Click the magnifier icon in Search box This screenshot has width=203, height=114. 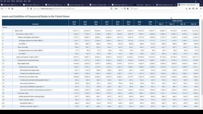[132, 9]
